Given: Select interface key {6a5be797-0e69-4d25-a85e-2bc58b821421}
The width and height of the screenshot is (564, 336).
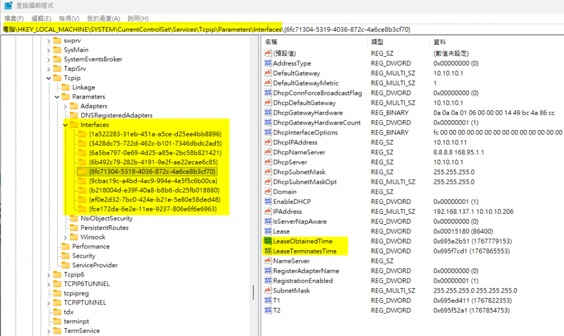Looking at the screenshot, I should [155, 153].
